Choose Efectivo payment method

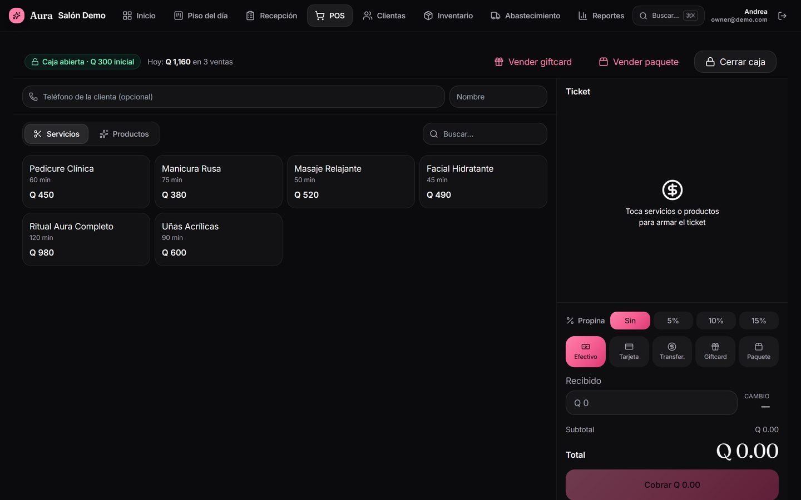click(586, 352)
